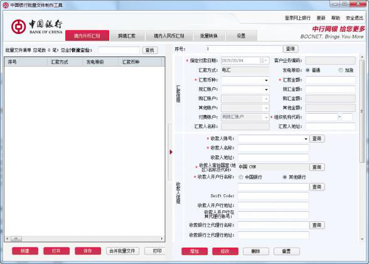This screenshot has width=369, height=264.
Task: Click 查询 beside 收款银行之代理行名称
Action: [317, 225]
